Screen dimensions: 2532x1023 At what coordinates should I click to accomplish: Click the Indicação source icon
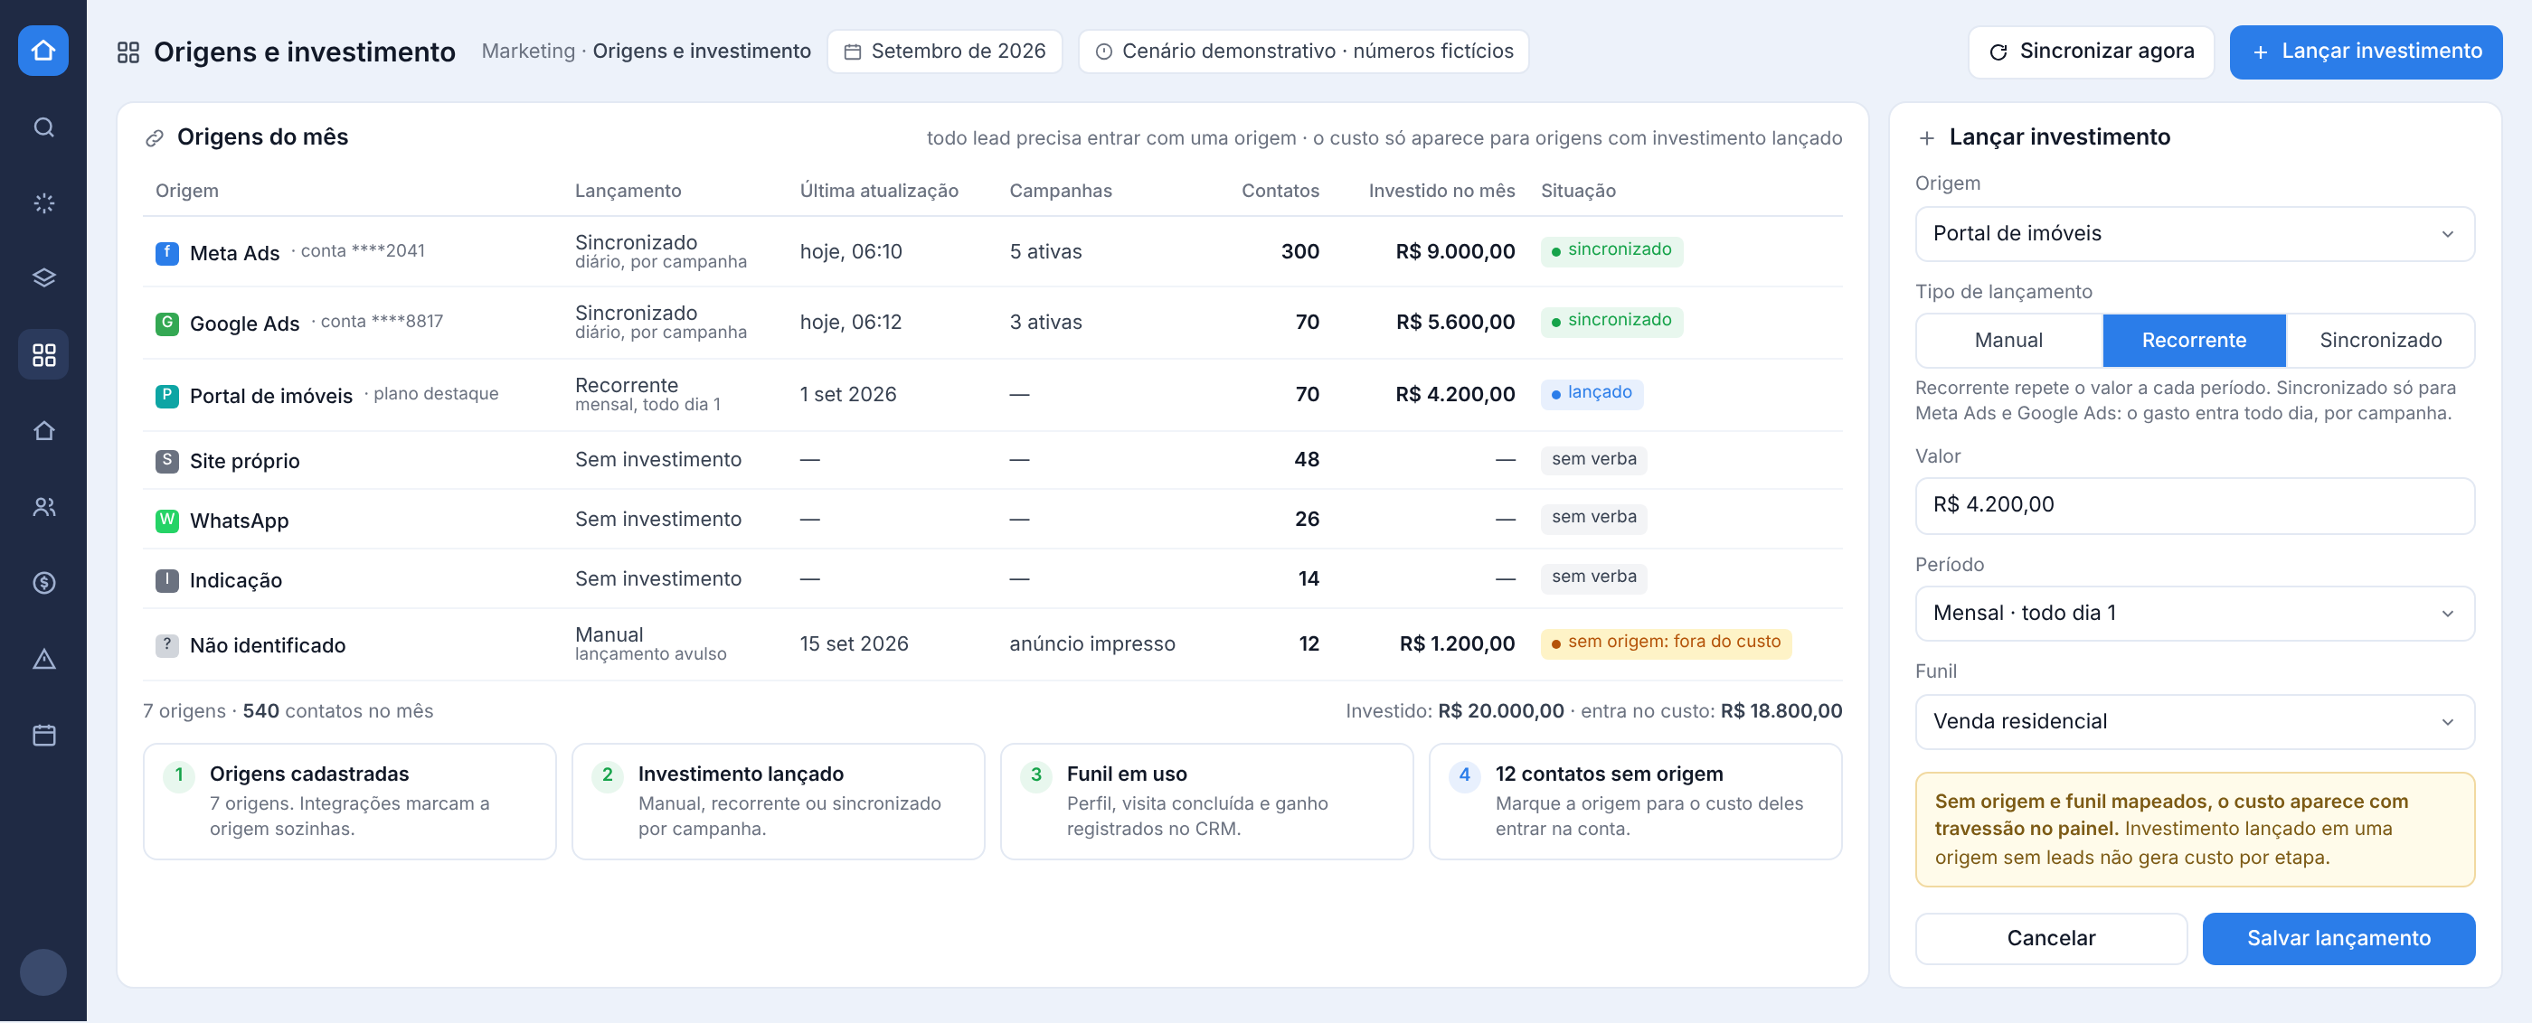(x=167, y=581)
